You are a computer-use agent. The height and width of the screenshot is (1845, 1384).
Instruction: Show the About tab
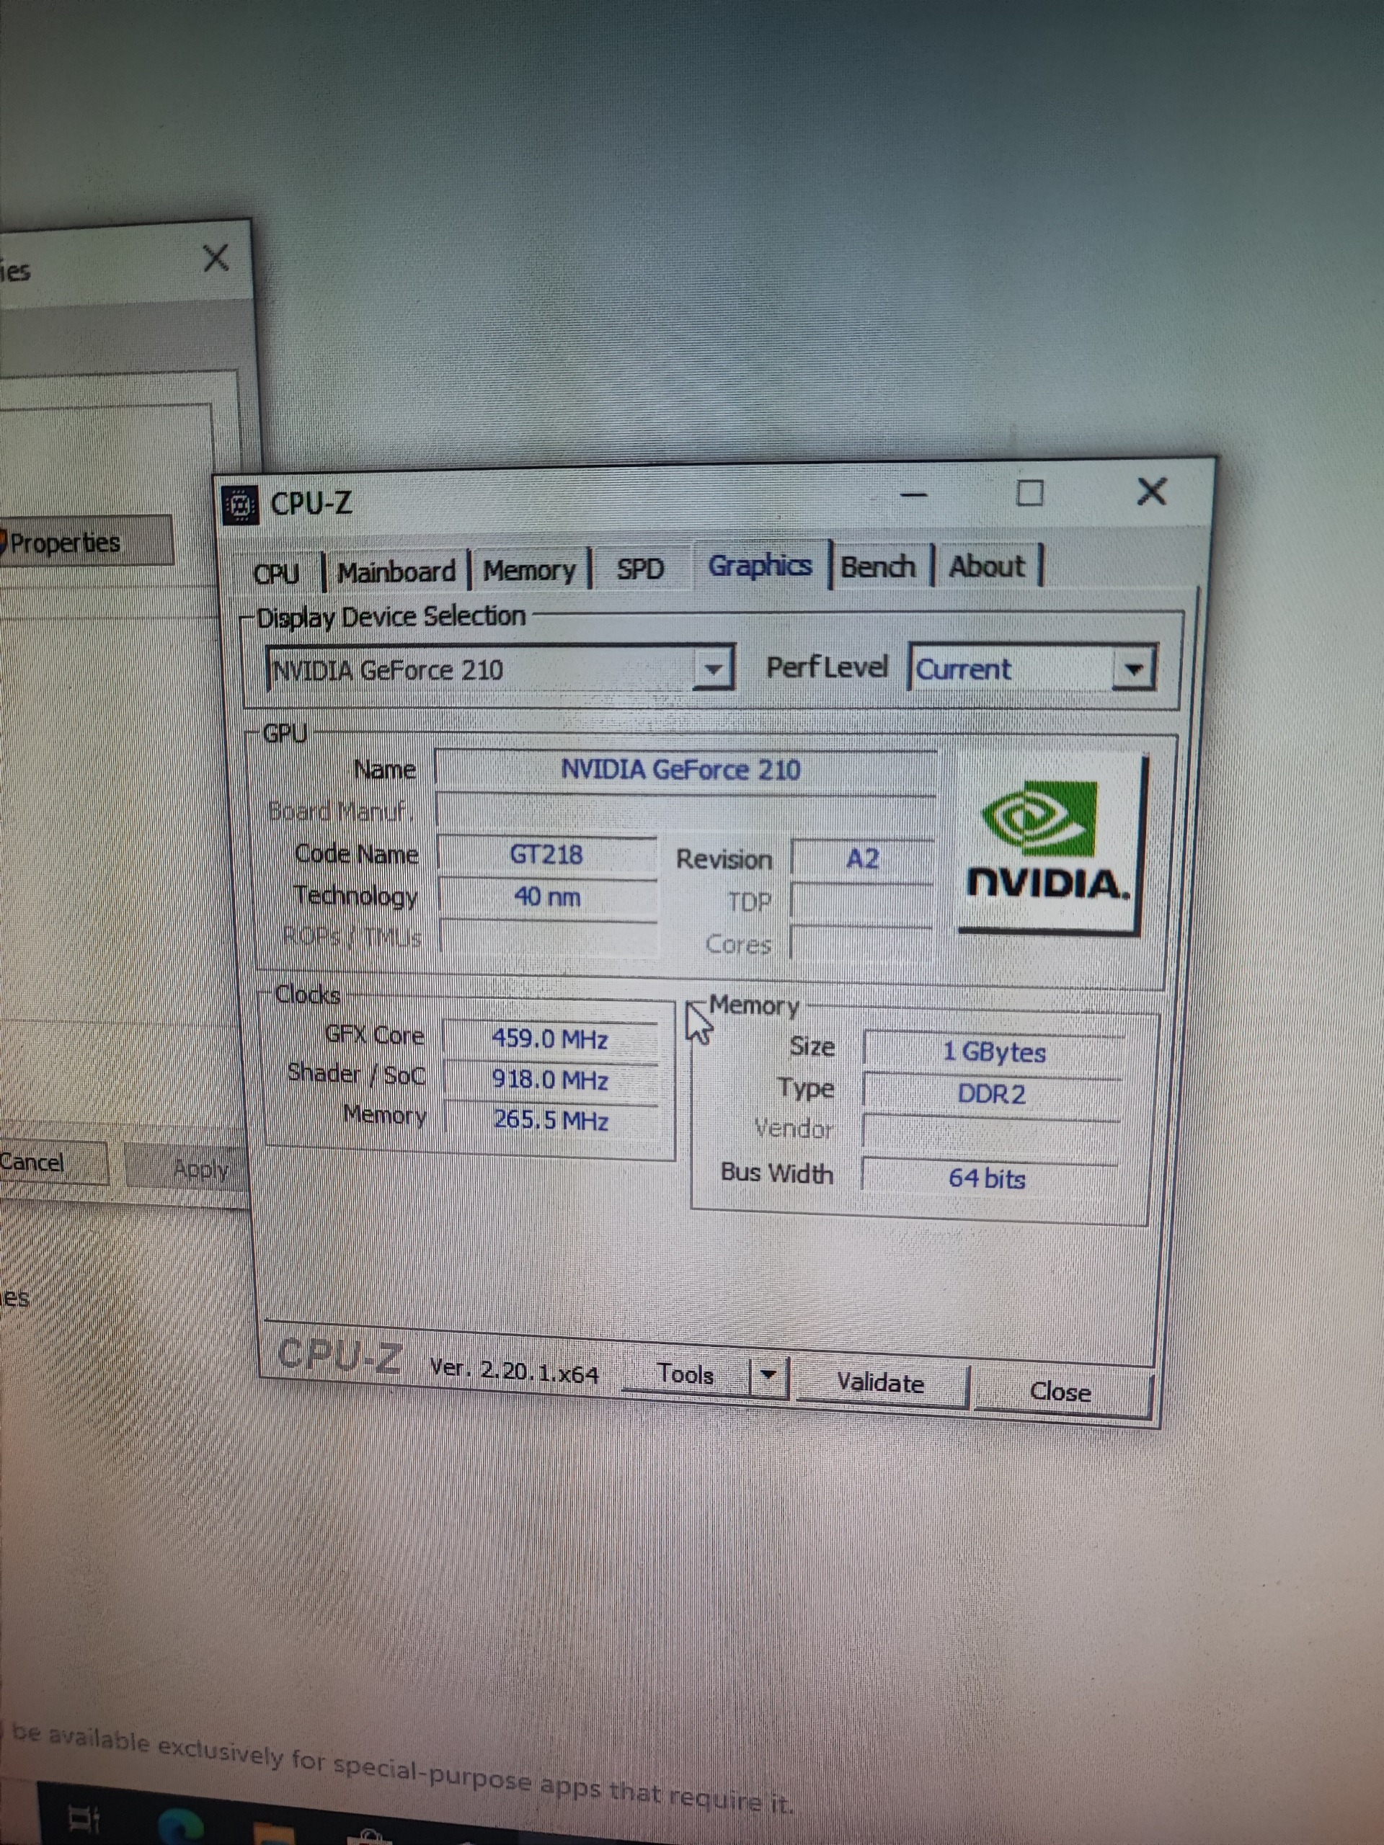(986, 566)
